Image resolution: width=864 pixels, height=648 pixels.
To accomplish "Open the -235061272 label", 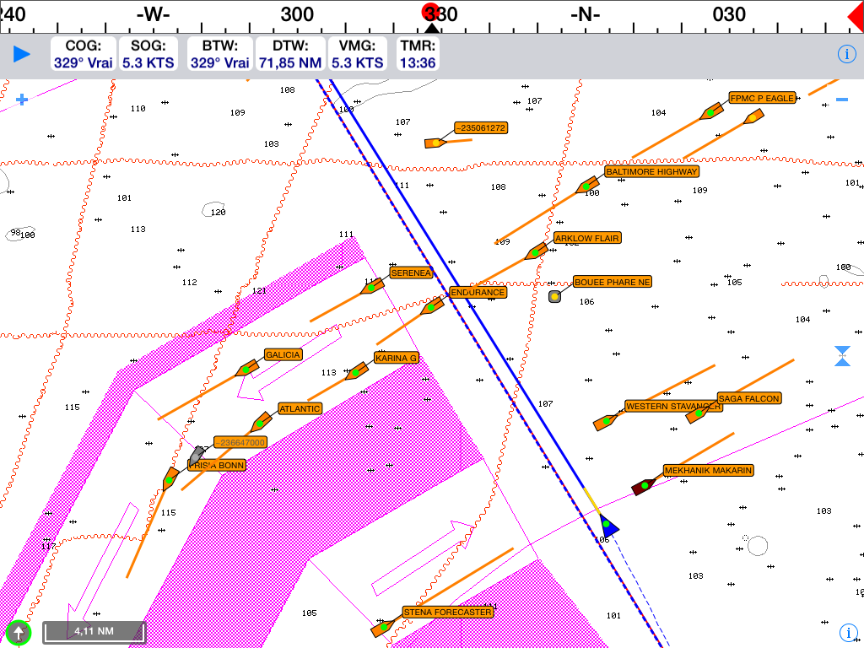I will pos(480,128).
